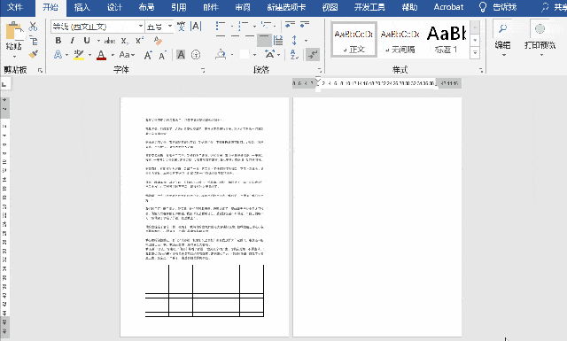Toggle show paragraph marks
The width and height of the screenshot is (567, 341).
[312, 55]
